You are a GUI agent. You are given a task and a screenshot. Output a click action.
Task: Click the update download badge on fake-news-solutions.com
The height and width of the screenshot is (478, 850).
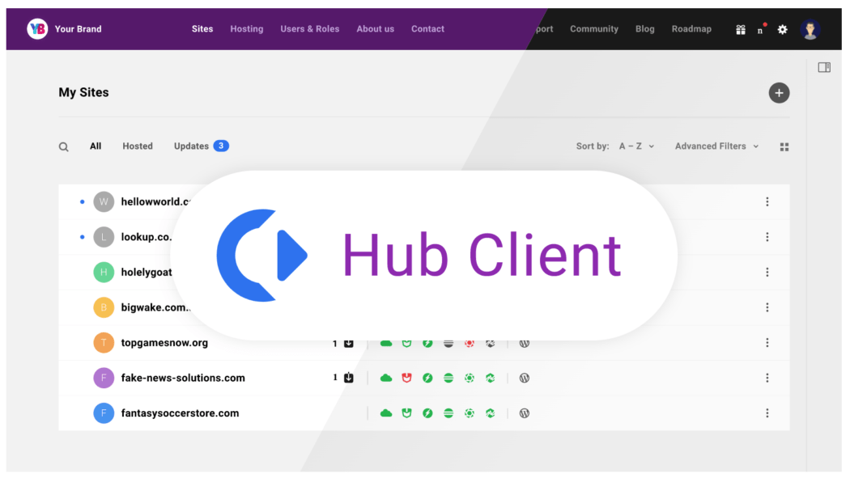(x=348, y=378)
